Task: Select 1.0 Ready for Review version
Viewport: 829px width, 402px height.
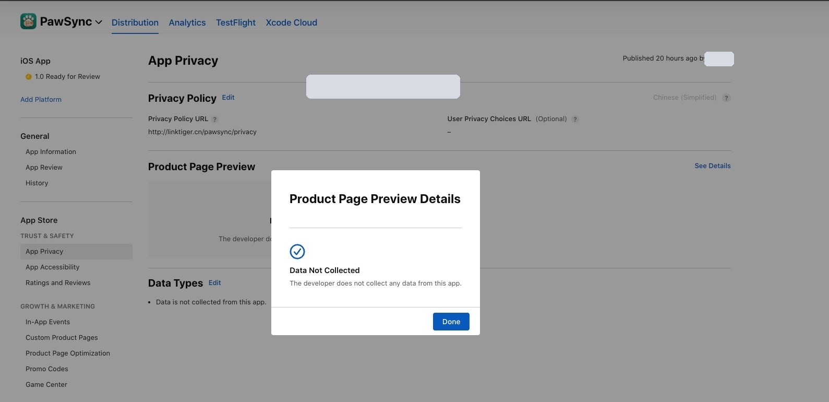Action: [x=67, y=76]
